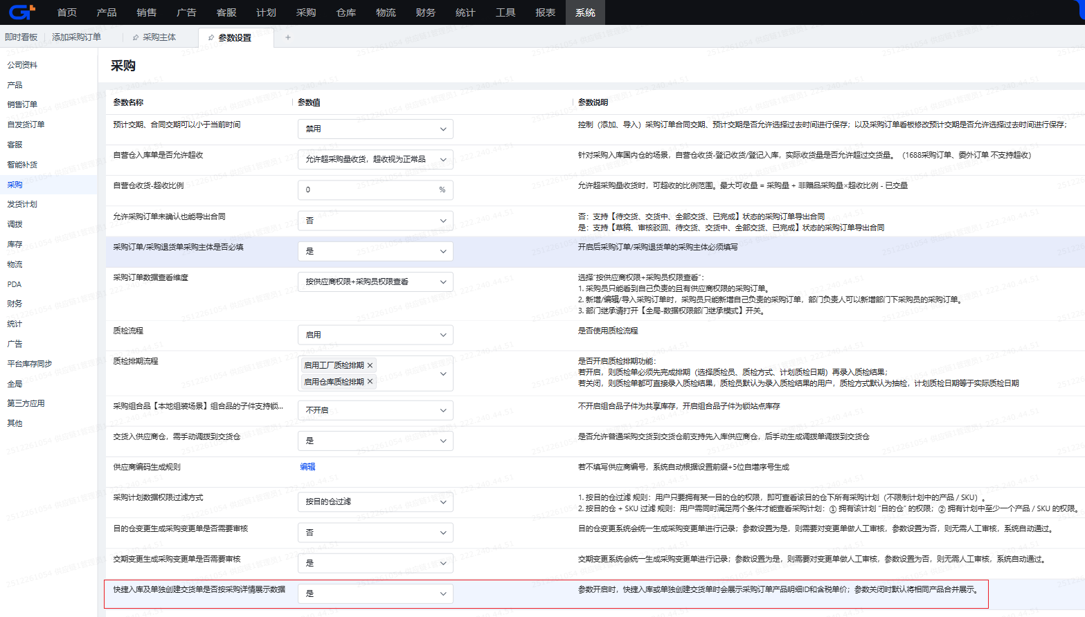The width and height of the screenshot is (1085, 617).
Task: Add a new tab with plus icon
Action: point(288,37)
